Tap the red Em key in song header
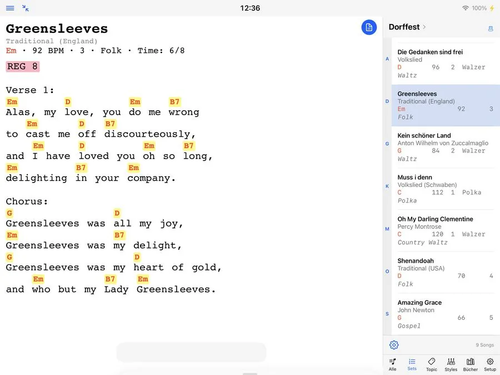500x375 pixels. point(11,51)
